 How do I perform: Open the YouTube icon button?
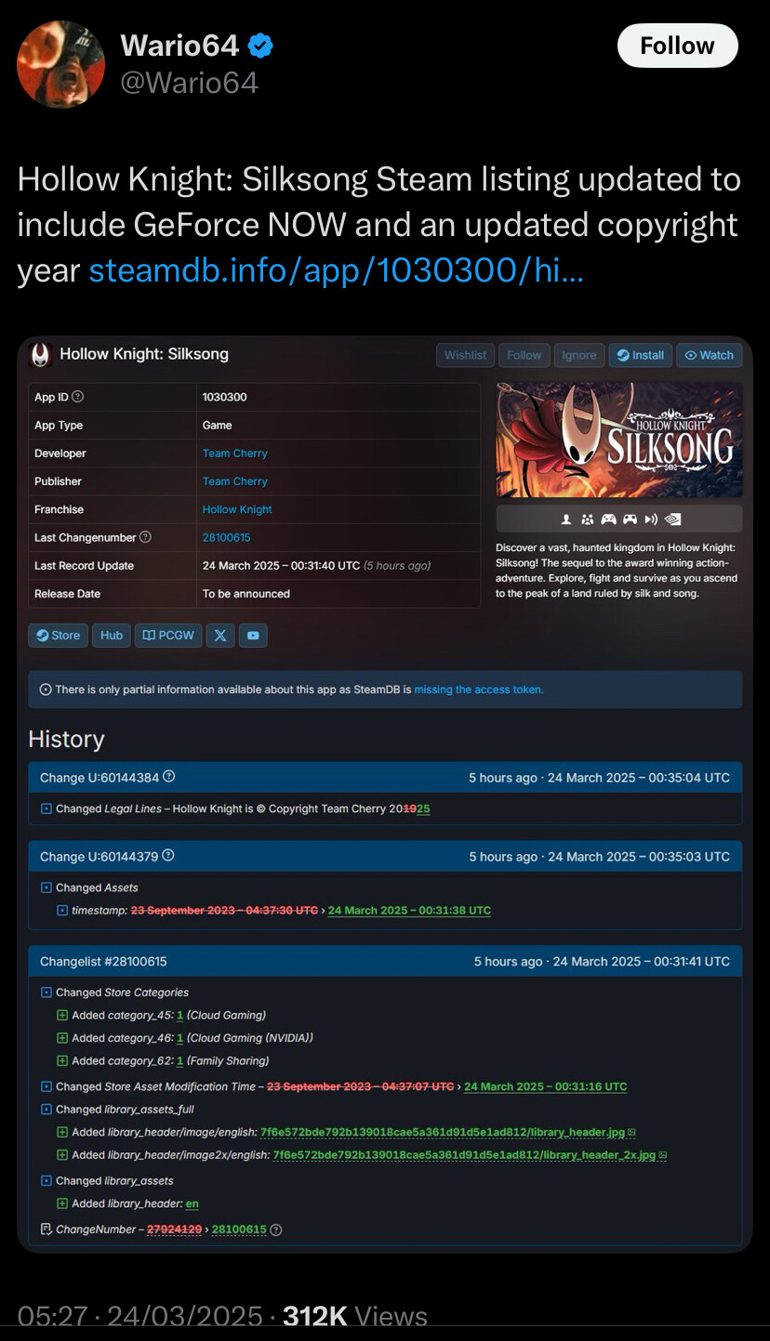(x=253, y=636)
